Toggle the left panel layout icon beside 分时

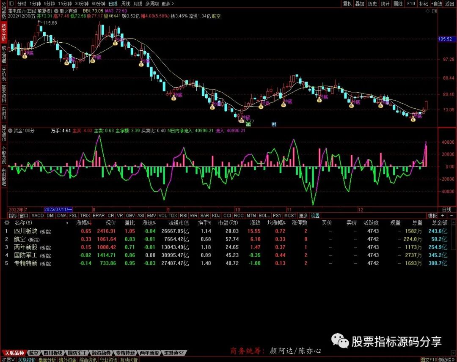(11, 3)
